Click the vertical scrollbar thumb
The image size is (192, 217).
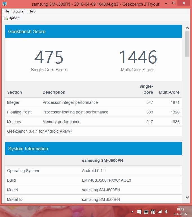pyautogui.click(x=187, y=44)
